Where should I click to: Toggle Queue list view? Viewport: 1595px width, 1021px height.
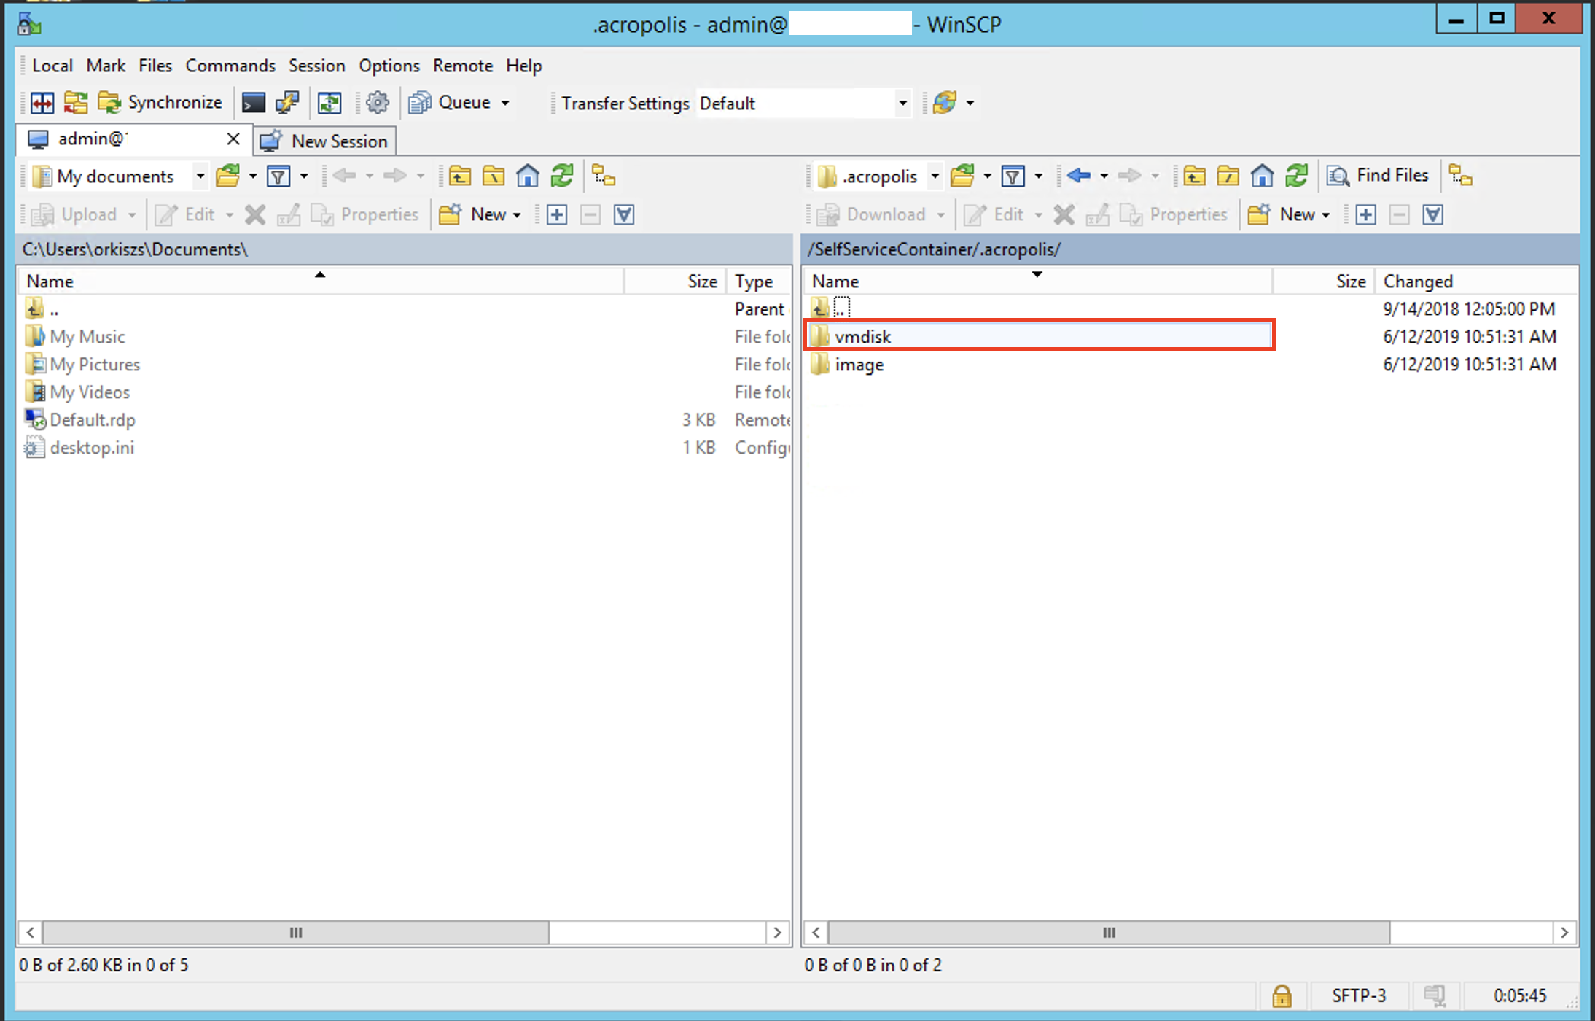(452, 103)
